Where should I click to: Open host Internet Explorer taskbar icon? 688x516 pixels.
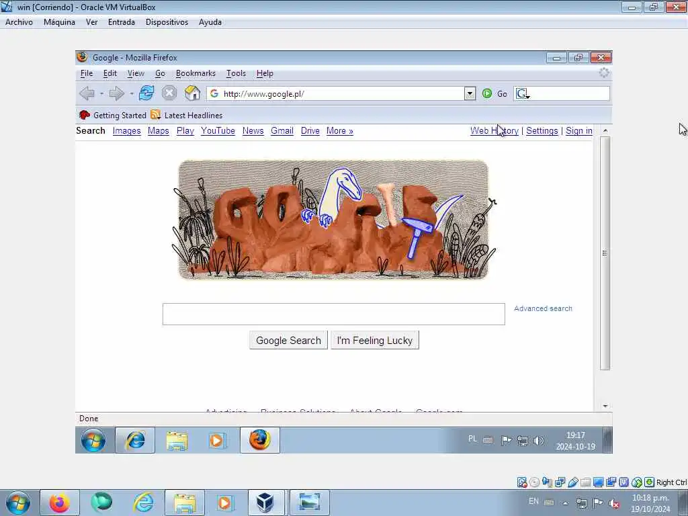(x=144, y=503)
